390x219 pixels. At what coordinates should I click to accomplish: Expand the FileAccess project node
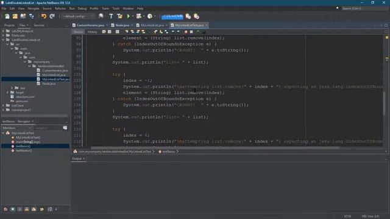[x=3, y=35]
